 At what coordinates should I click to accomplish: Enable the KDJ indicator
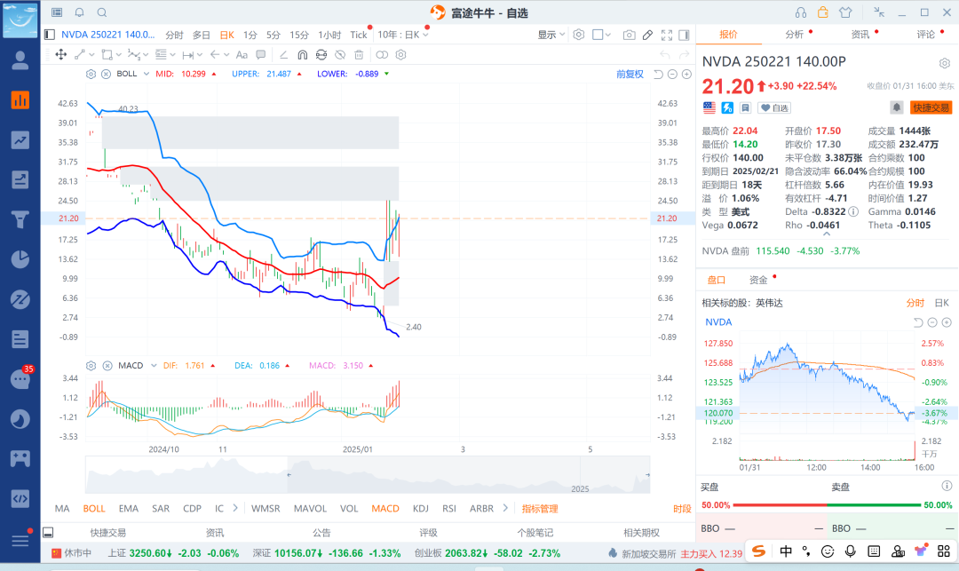click(421, 508)
